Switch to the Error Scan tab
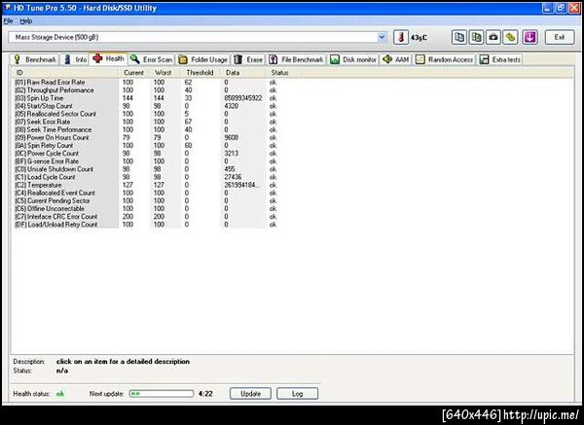Image resolution: width=584 pixels, height=425 pixels. [151, 59]
